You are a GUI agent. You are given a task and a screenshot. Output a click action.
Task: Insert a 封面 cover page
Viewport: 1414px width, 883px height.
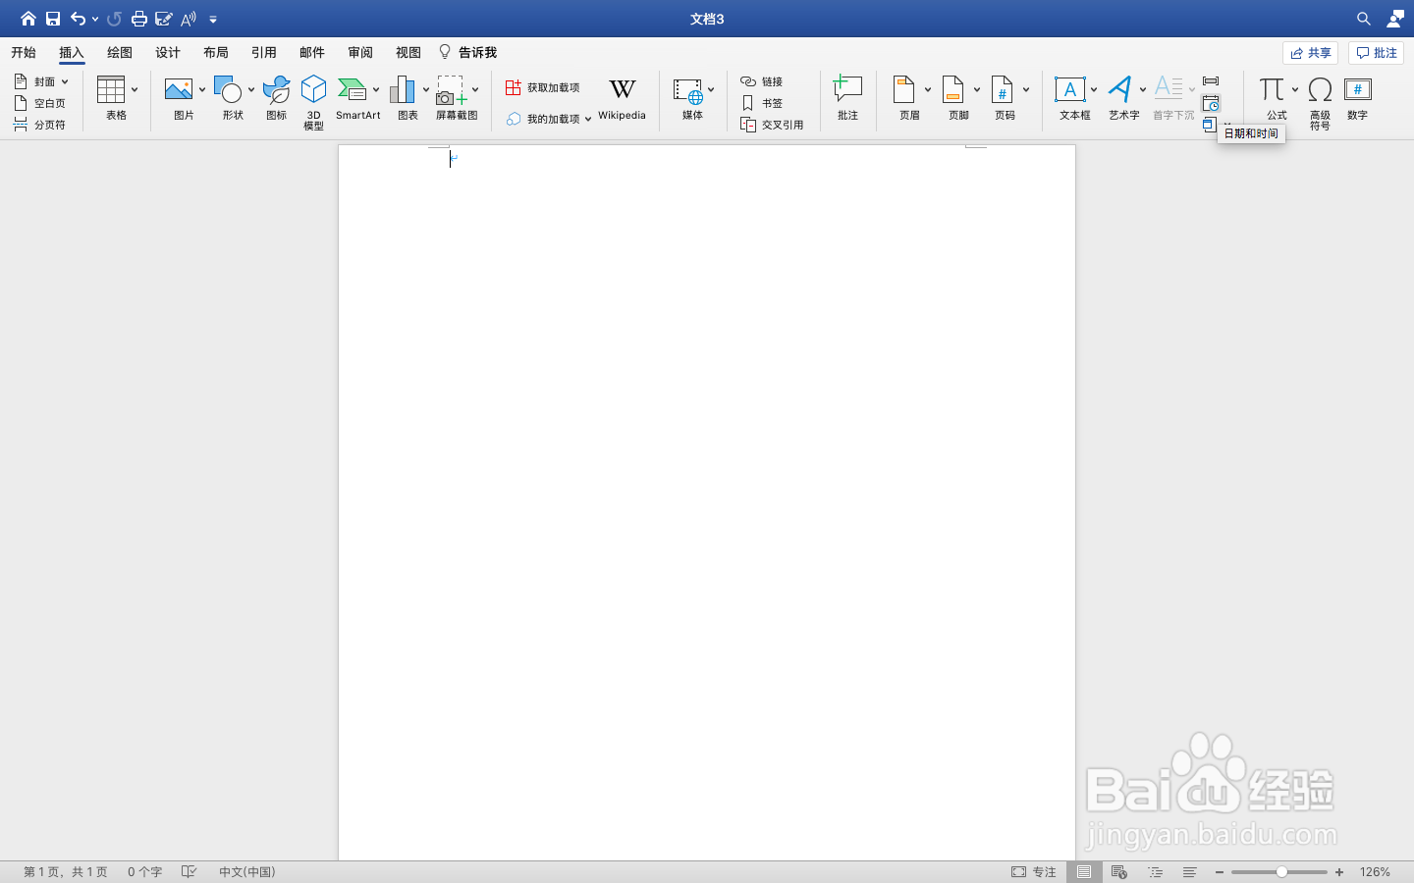[41, 81]
